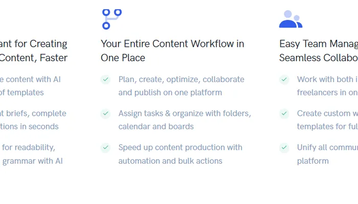Click 'Plan, create, optimize, collaborate and publish' text
Image resolution: width=358 pixels, height=204 pixels.
[181, 86]
